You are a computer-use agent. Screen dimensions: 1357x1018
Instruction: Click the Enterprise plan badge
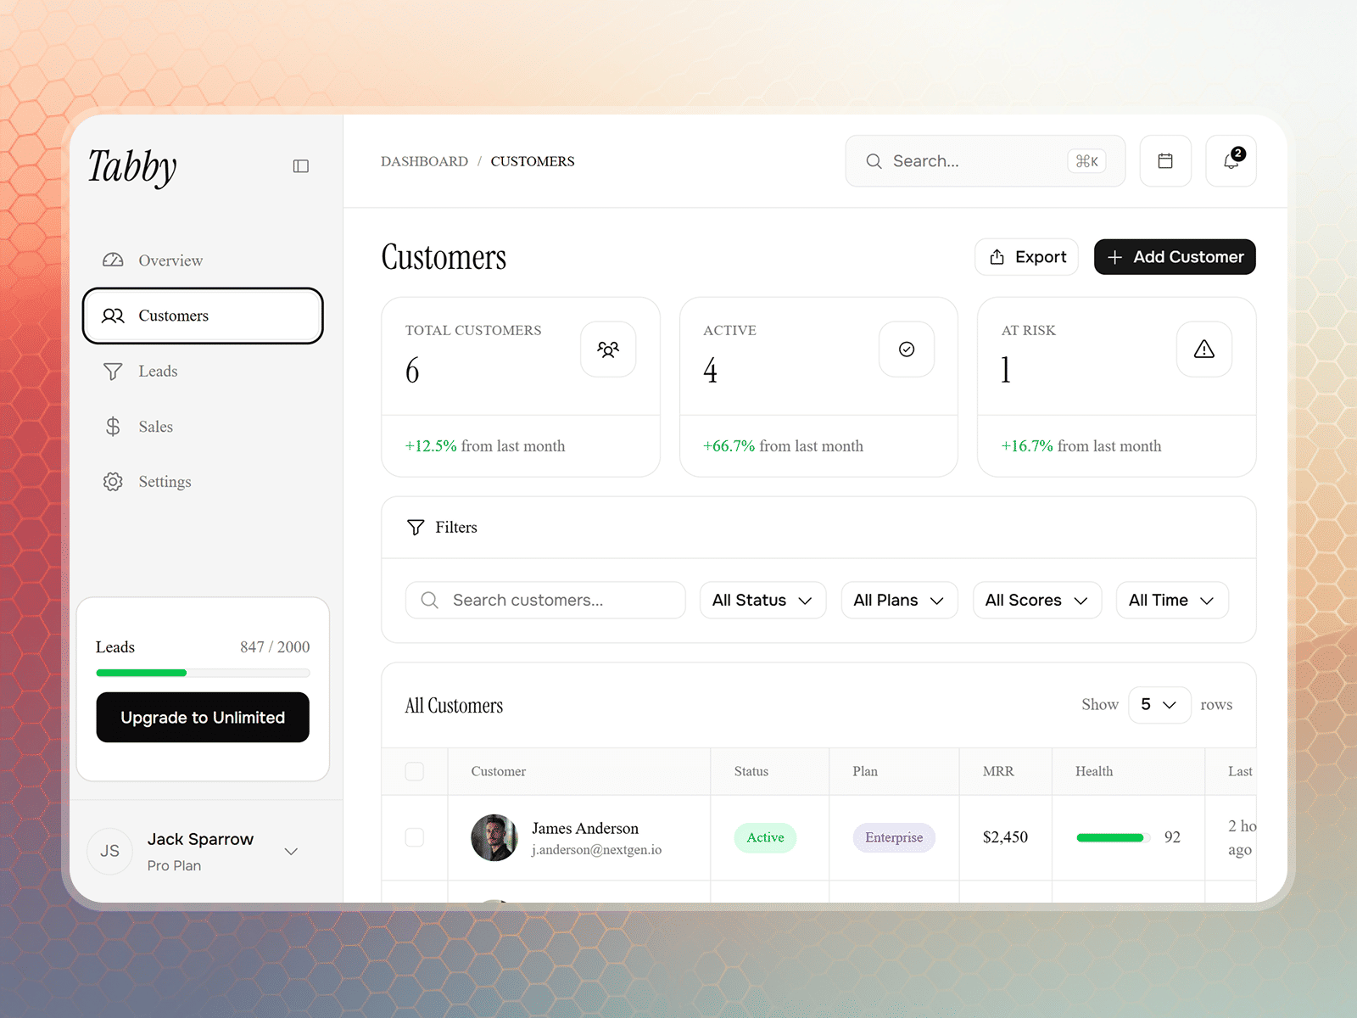[894, 837]
